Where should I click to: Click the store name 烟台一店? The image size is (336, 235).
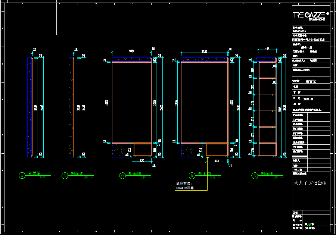tap(307, 47)
